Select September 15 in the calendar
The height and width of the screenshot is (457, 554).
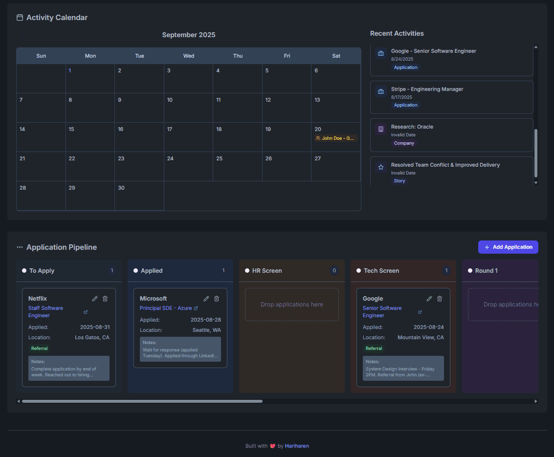coord(90,137)
